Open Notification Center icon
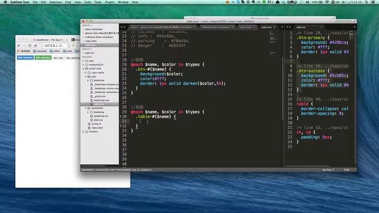The image size is (379, 213). 373,2
